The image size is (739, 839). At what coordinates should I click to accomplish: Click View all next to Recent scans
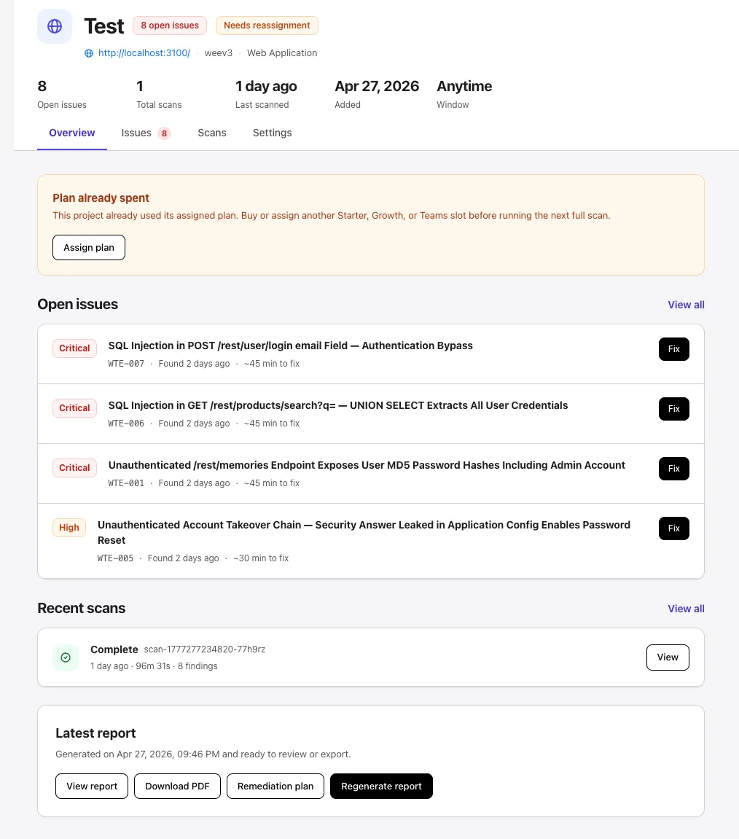(x=686, y=609)
